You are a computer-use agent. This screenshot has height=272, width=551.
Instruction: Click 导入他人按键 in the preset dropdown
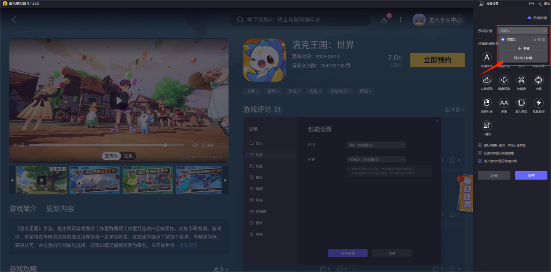[523, 58]
